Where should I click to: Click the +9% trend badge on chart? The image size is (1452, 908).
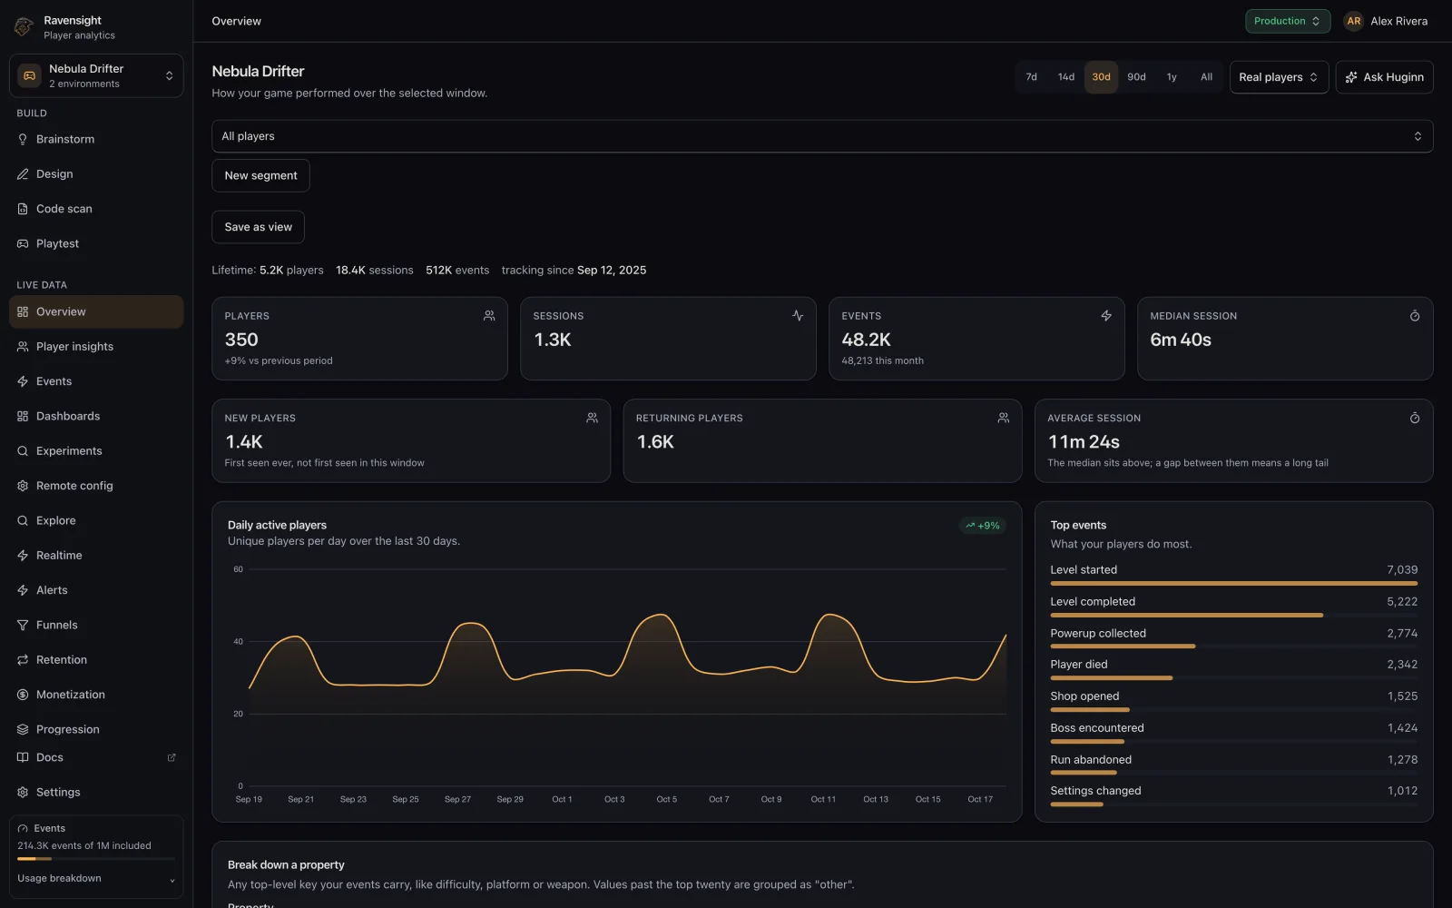click(982, 526)
